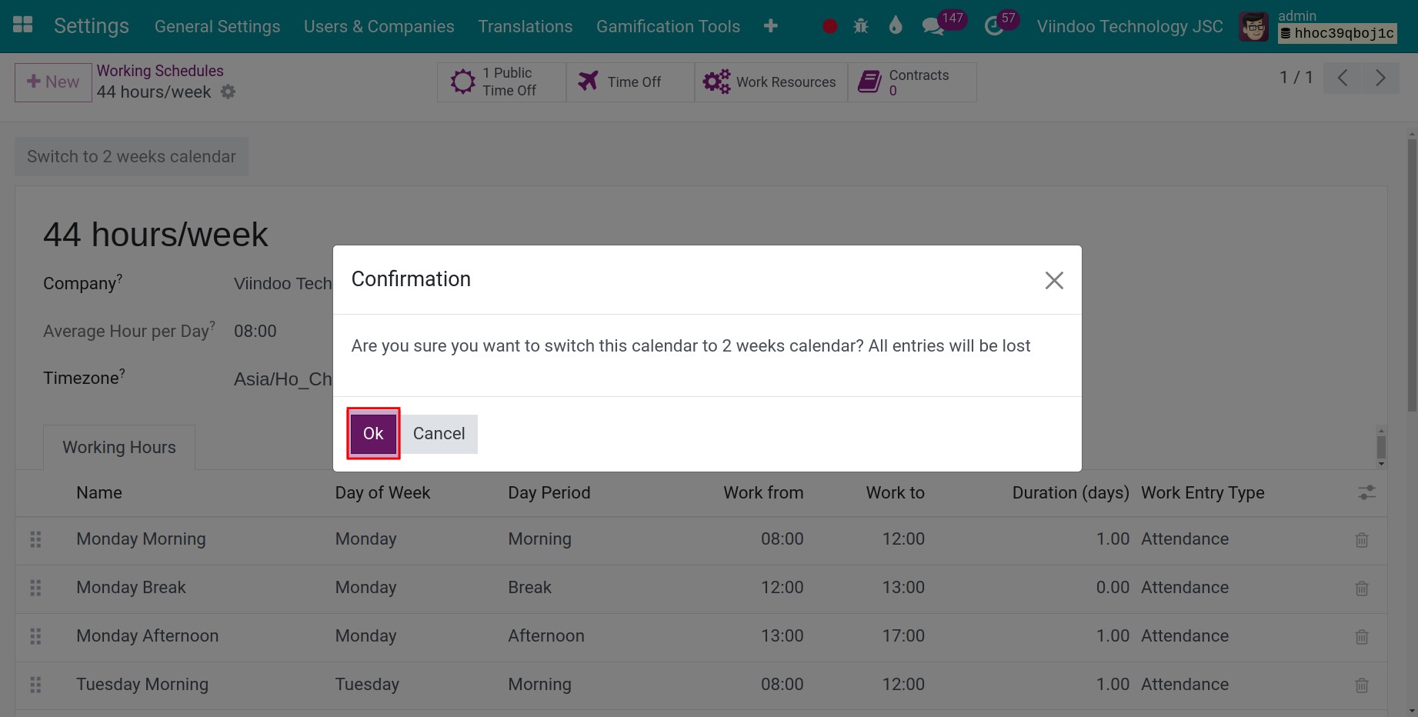The width and height of the screenshot is (1418, 717).
Task: Open the apps grid home menu
Action: pyautogui.click(x=23, y=25)
